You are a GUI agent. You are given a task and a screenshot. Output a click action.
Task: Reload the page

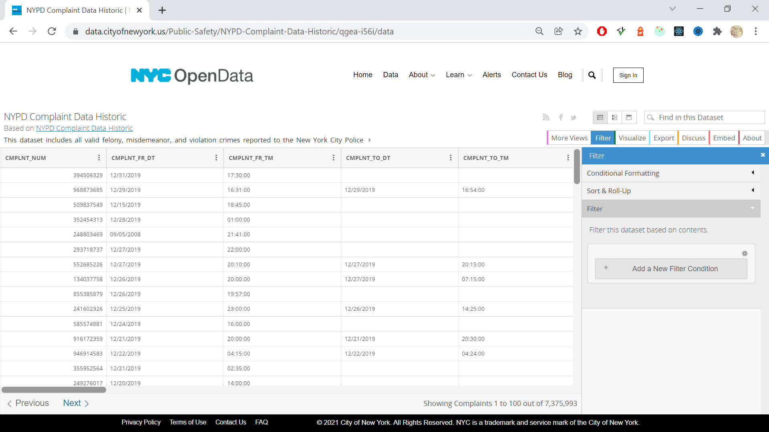(x=52, y=31)
